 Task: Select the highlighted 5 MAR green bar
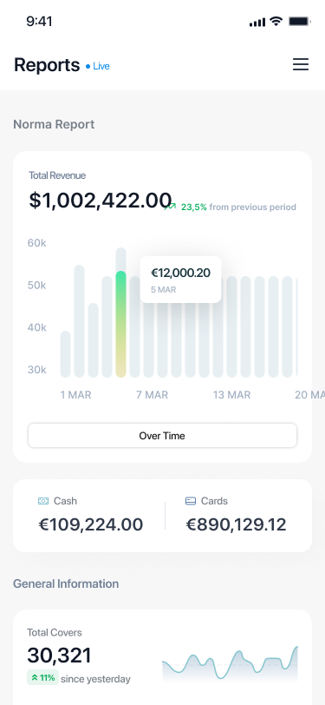tap(120, 324)
